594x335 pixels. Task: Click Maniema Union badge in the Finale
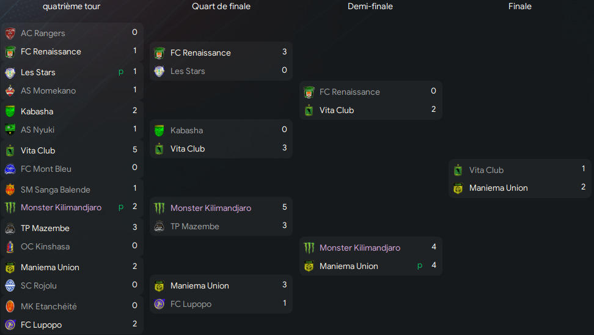[458, 188]
